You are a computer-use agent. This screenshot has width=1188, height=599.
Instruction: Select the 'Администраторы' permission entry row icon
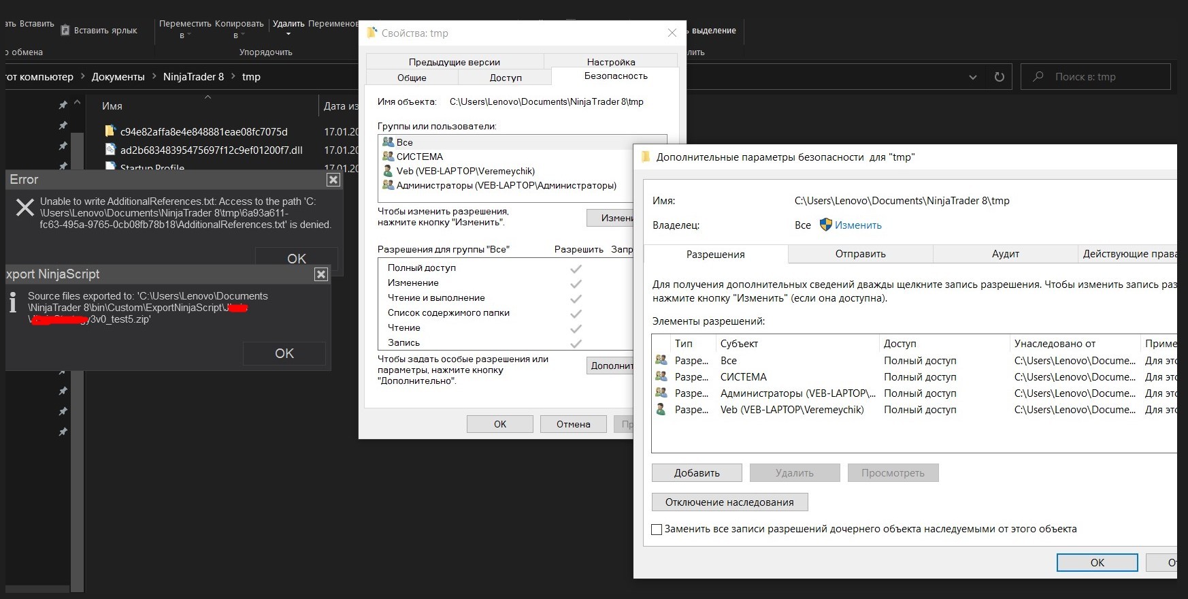pyautogui.click(x=661, y=393)
